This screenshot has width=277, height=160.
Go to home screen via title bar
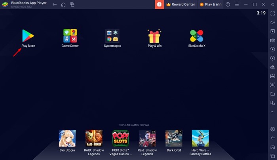click(63, 4)
